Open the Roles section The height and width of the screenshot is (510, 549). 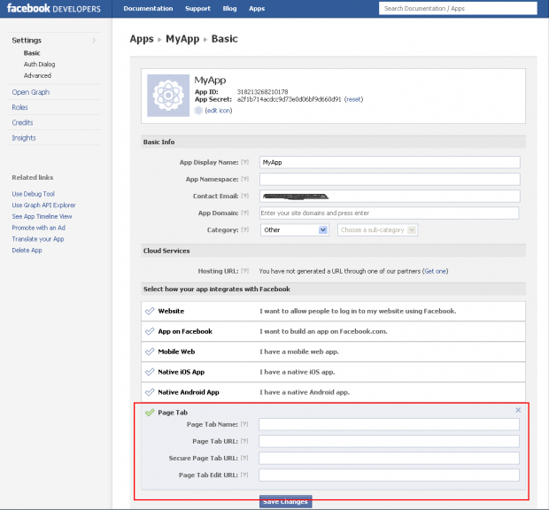[x=20, y=107]
